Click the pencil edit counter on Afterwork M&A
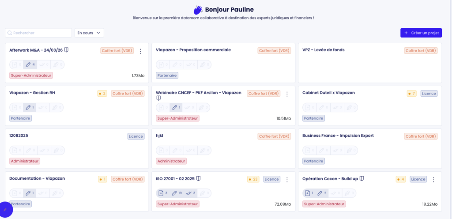Screen dimensions: 452x219 [30, 64]
